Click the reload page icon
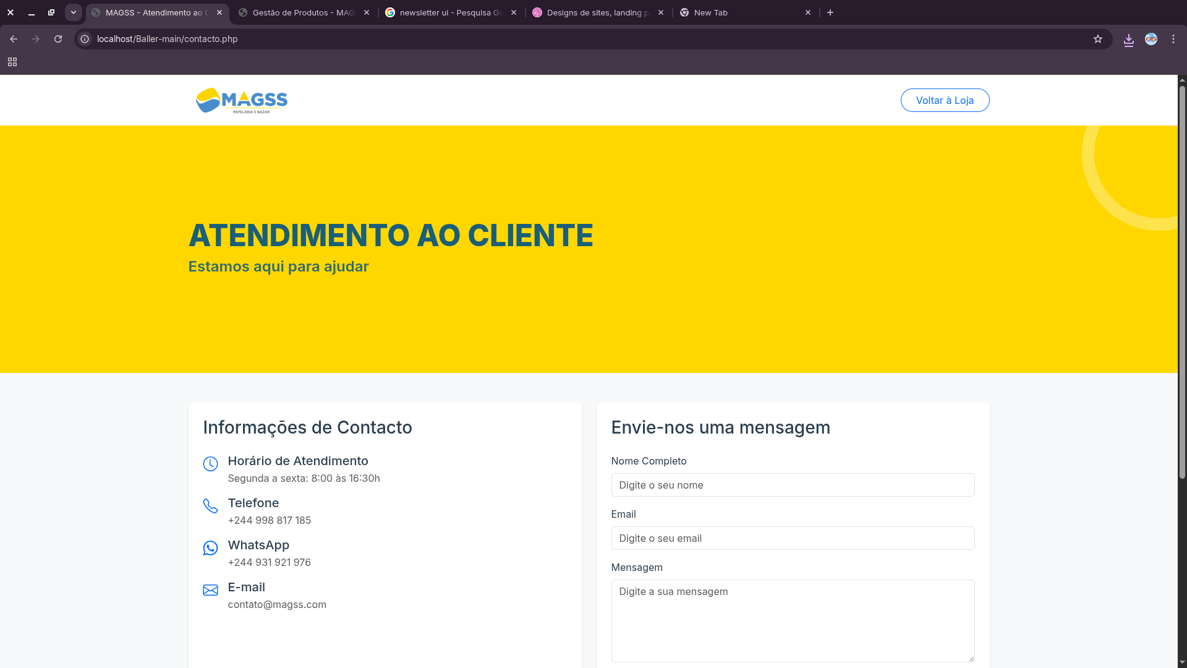1187x668 pixels. [x=58, y=39]
